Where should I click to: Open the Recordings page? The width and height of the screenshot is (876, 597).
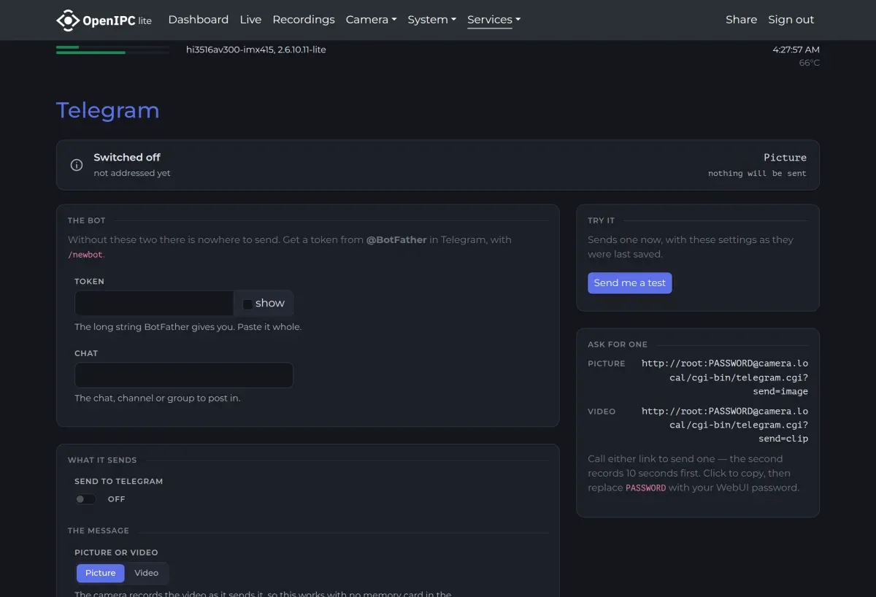pos(304,20)
